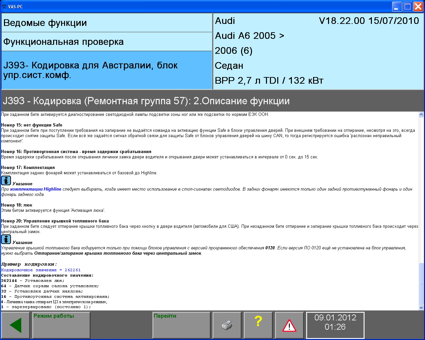Click the red warning triangle button

pos(289,325)
